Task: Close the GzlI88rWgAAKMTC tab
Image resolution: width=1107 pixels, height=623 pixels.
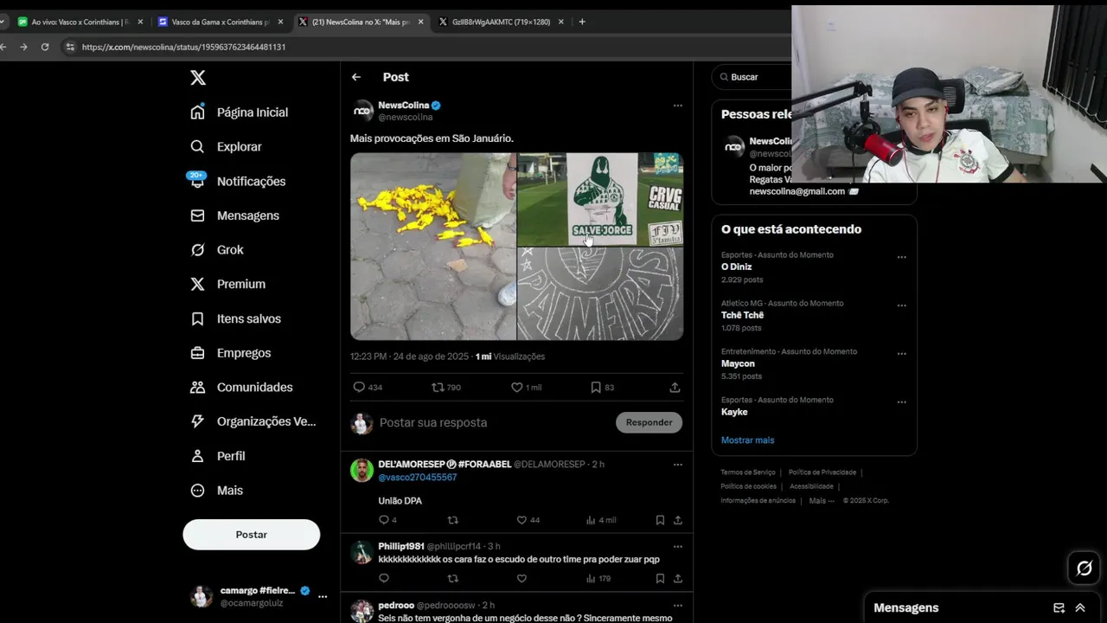Action: [560, 22]
